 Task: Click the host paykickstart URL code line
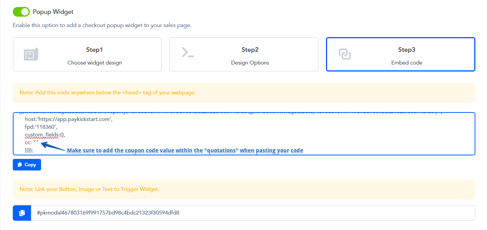tap(69, 119)
